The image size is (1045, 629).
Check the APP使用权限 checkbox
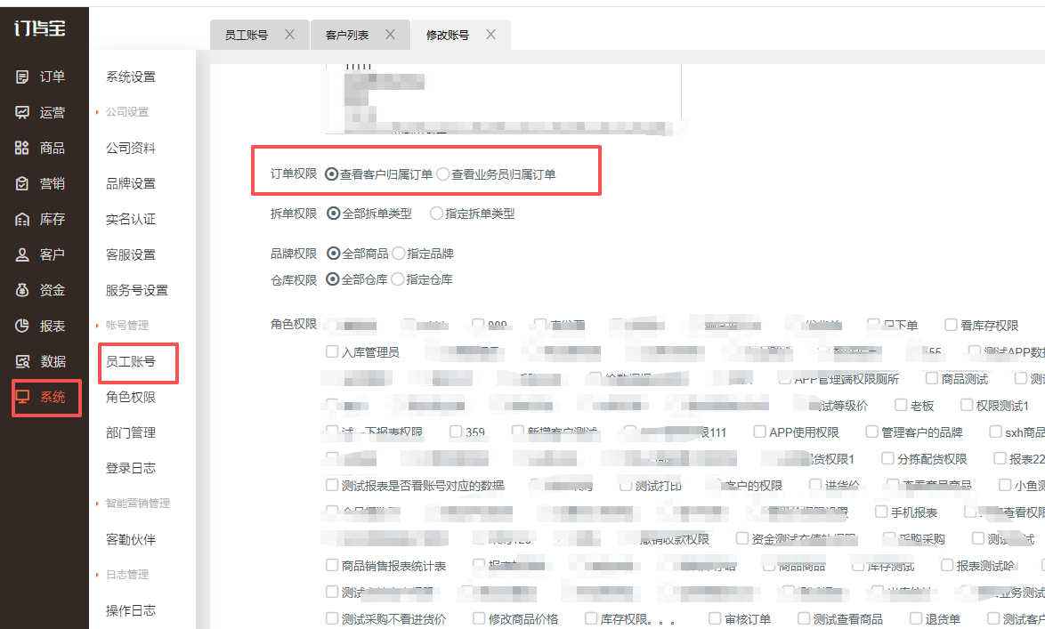759,431
